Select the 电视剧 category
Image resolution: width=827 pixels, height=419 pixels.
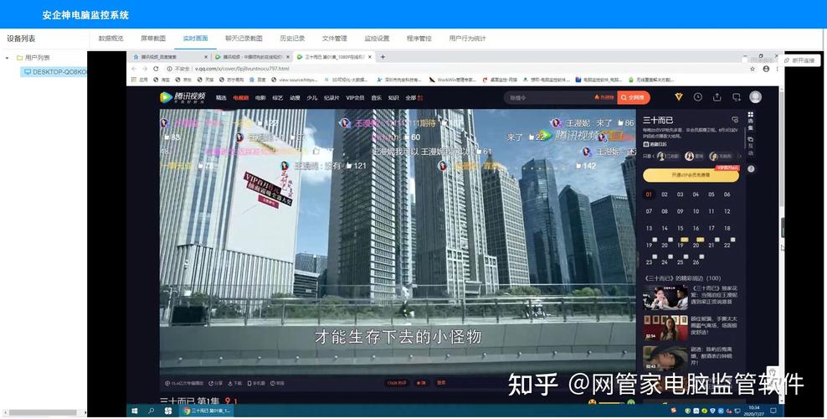click(x=240, y=97)
